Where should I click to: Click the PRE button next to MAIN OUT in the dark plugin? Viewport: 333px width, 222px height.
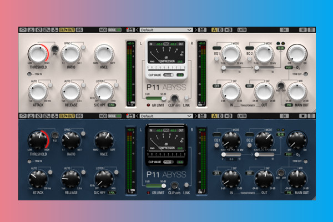[x=289, y=193]
